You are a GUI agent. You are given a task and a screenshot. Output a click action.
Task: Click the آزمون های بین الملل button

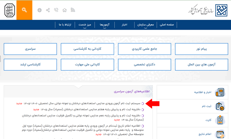[201, 65]
